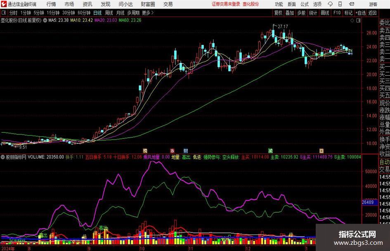Screen dimensions: 390x251
Task: Toggle the left sidebar panel icon
Action: pyautogui.click(x=4, y=13)
